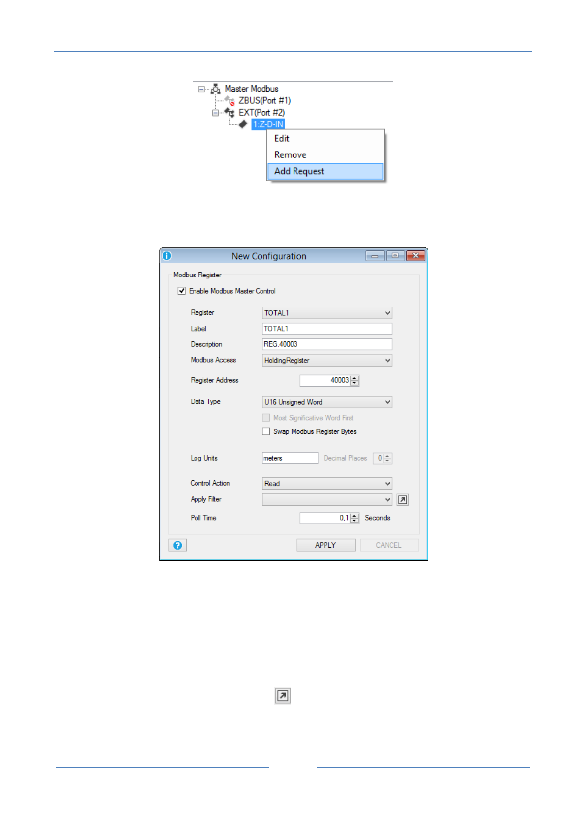Select Master Modbus root tree node

coord(252,89)
